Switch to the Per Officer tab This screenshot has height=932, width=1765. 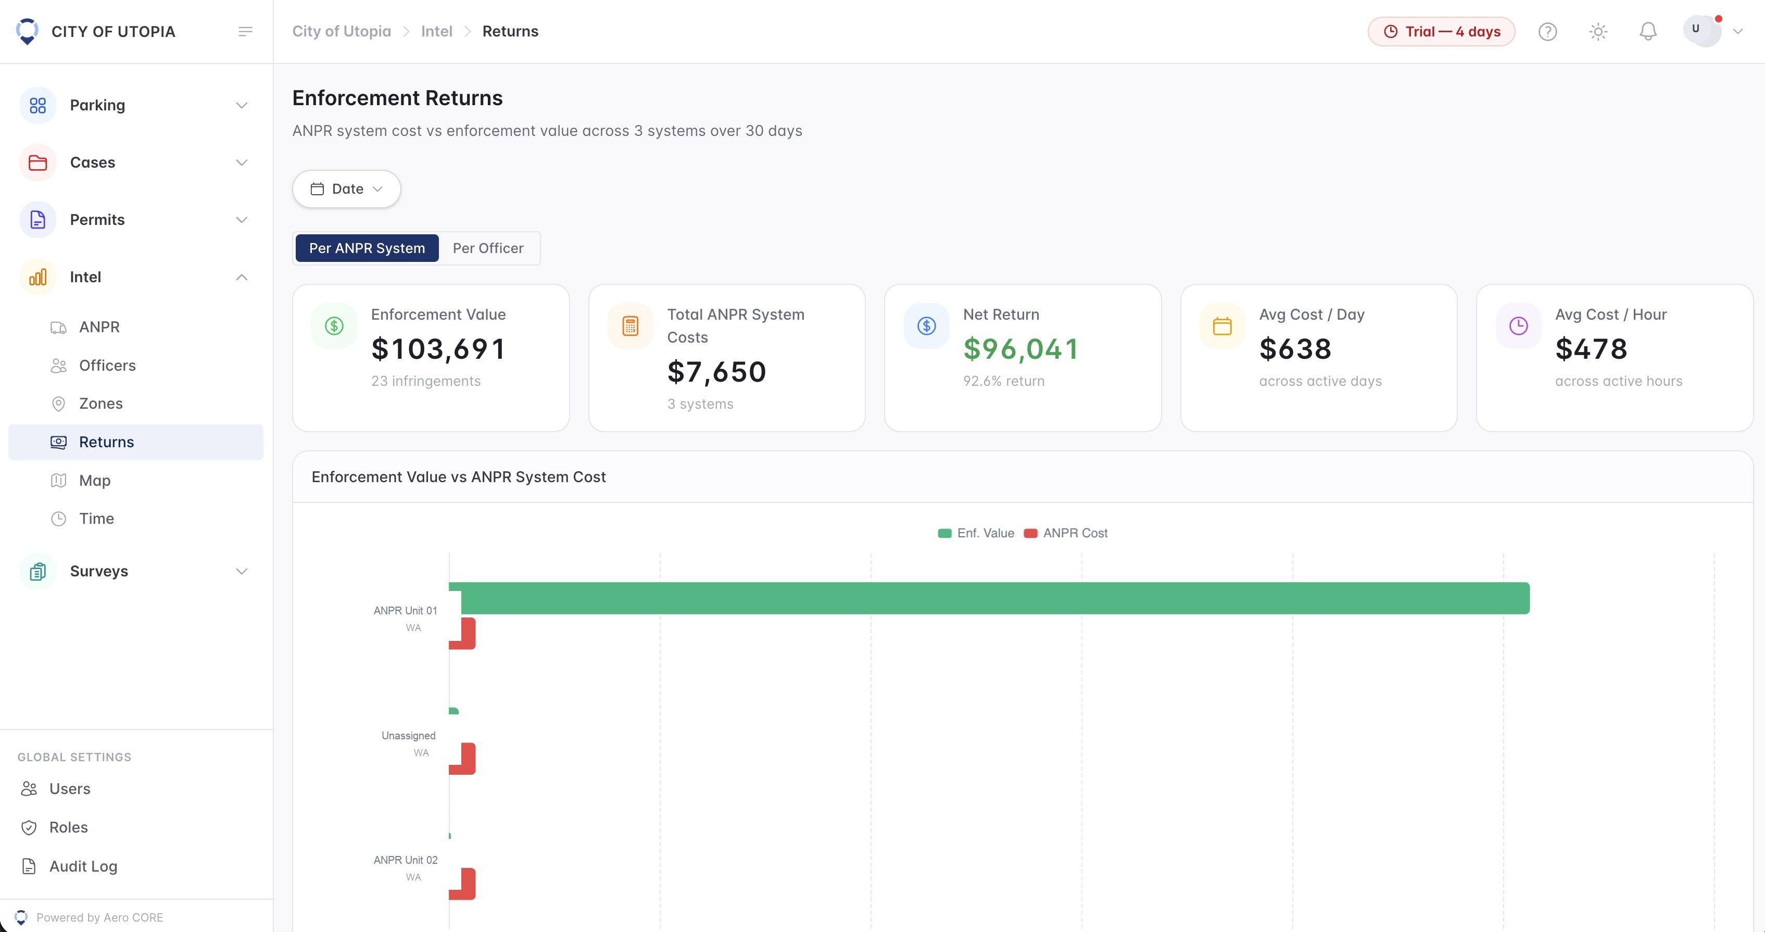pos(488,248)
